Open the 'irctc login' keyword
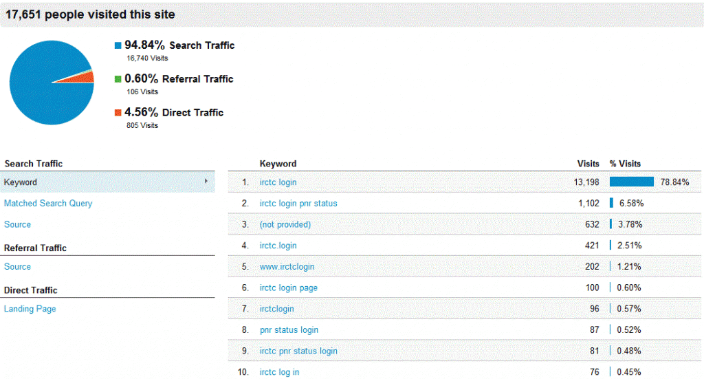704x379 pixels. point(278,182)
